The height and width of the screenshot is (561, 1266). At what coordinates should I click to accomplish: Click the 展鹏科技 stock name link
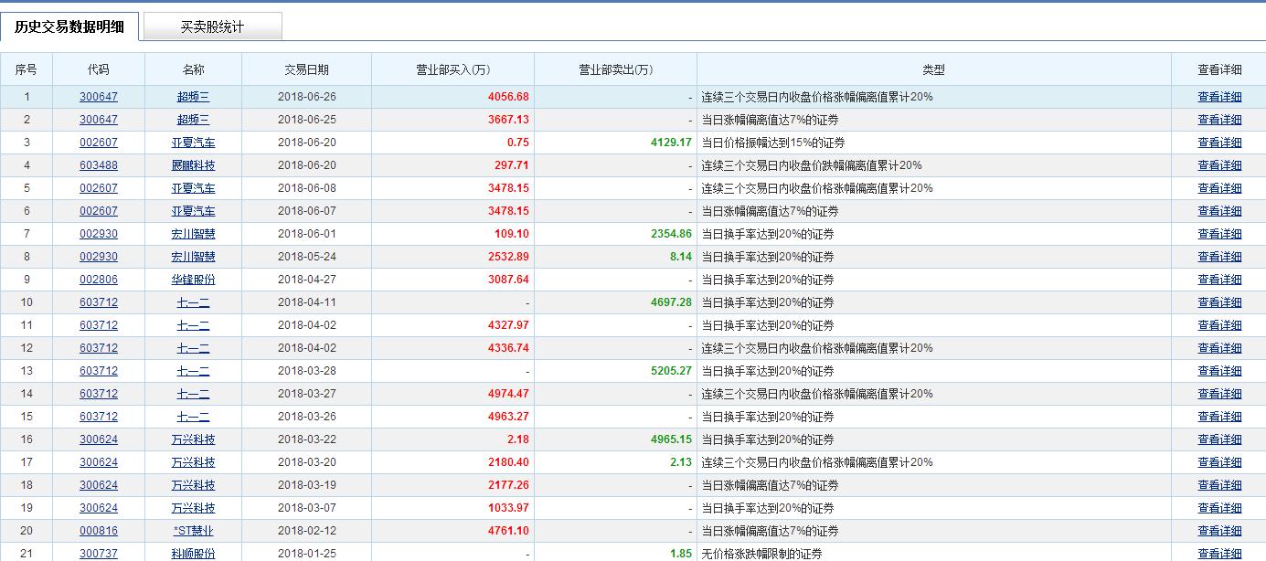click(x=193, y=164)
